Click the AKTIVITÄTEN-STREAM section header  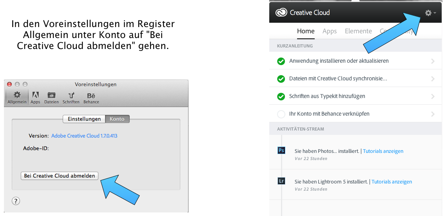click(300, 129)
